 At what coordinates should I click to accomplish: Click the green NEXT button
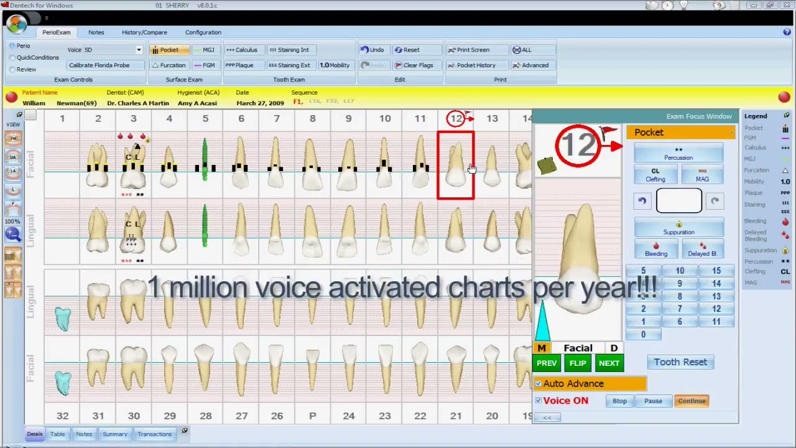pos(609,363)
